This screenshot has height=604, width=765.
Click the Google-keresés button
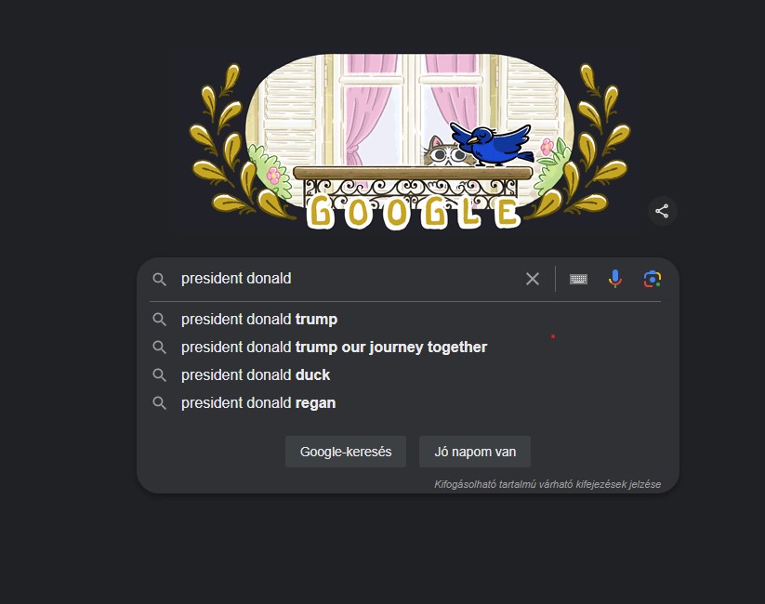[346, 452]
